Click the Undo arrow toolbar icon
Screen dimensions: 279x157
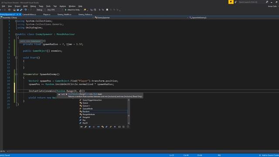[26, 10]
